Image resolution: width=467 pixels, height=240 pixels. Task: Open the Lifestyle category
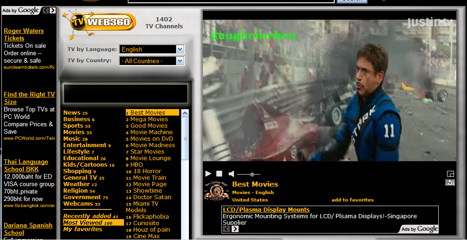coord(78,152)
